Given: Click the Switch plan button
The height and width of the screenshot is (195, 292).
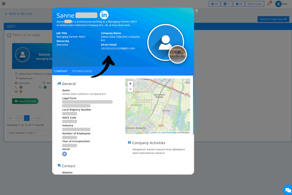Looking at the screenshot, I should pos(254,4).
